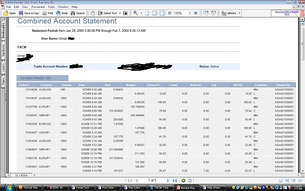Click the zoom out minus button
Screen dimensions: 305x191
[170, 13]
